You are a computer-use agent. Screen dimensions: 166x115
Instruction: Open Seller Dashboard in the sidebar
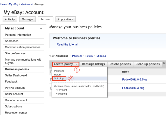pyautogui.click(x=16, y=75)
